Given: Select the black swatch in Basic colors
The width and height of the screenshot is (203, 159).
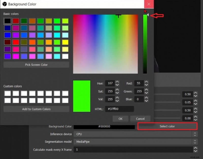Looking at the screenshot, I should (7, 21).
